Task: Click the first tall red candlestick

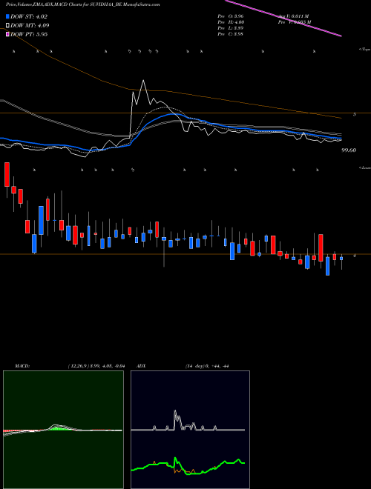Action: coord(7,174)
